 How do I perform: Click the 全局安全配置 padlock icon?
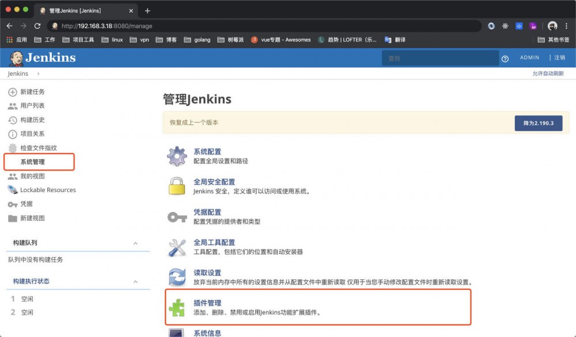coord(176,185)
